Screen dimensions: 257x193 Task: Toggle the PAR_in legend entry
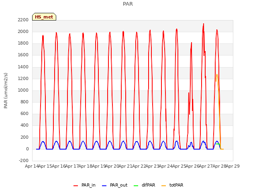point(85,185)
